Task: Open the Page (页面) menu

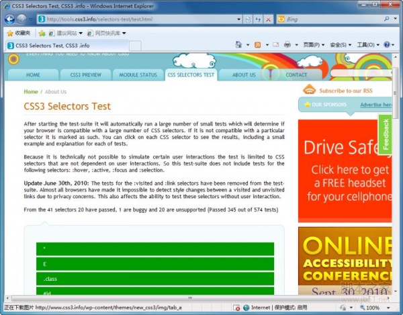Action: tap(314, 45)
